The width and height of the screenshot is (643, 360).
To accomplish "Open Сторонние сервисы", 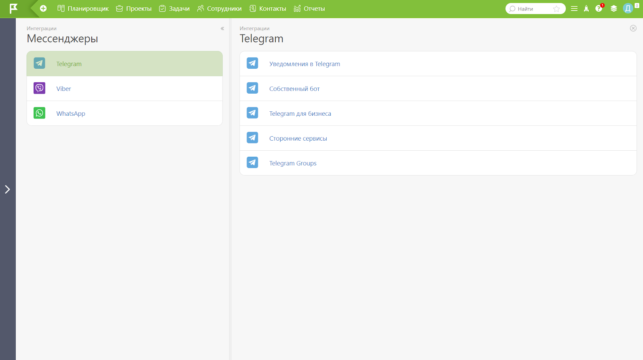I will tap(438, 138).
